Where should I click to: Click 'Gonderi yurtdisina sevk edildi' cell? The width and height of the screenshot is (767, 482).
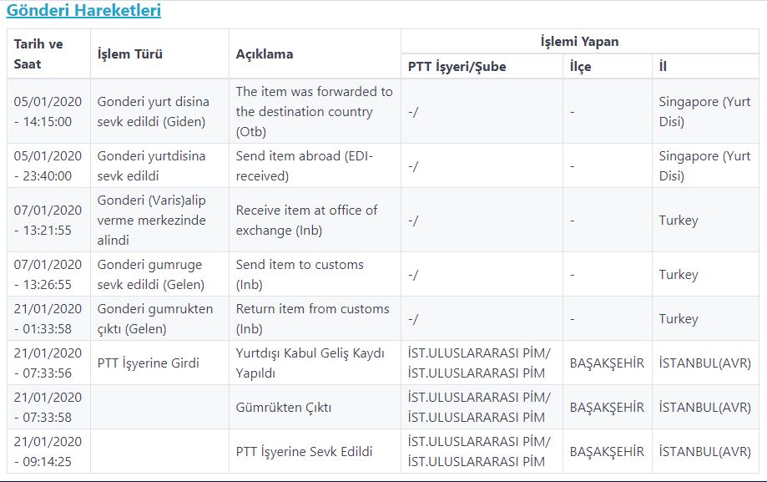click(159, 165)
